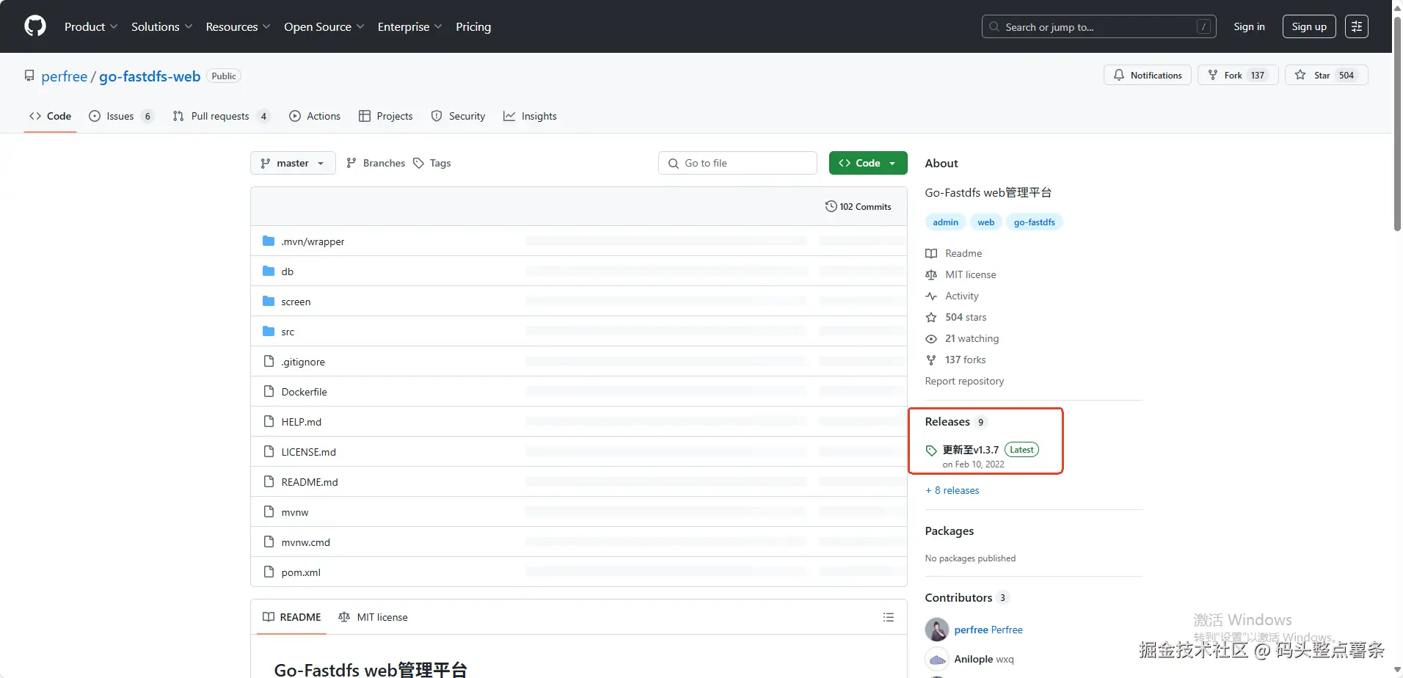Click the Dockerfile file icon
This screenshot has height=678, width=1403.
click(269, 392)
